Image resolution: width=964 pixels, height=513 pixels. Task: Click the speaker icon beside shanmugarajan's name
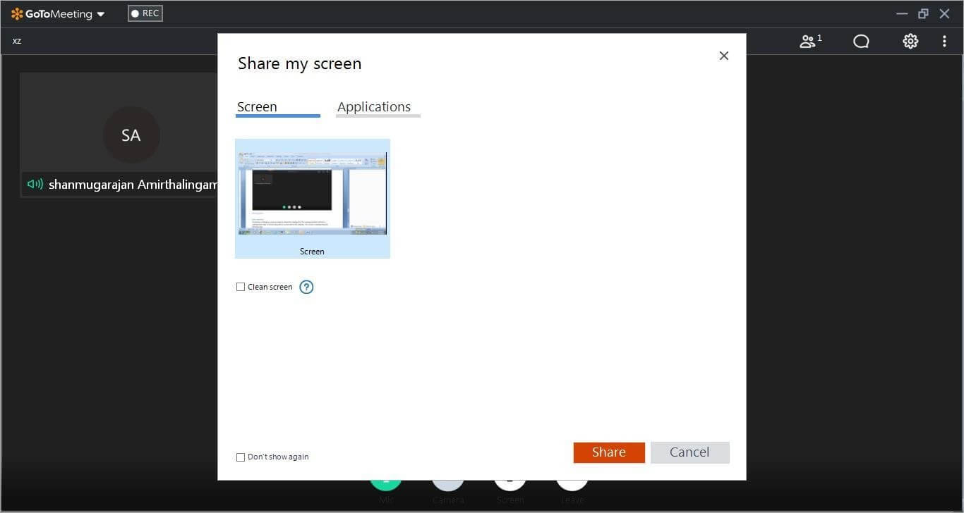click(35, 184)
